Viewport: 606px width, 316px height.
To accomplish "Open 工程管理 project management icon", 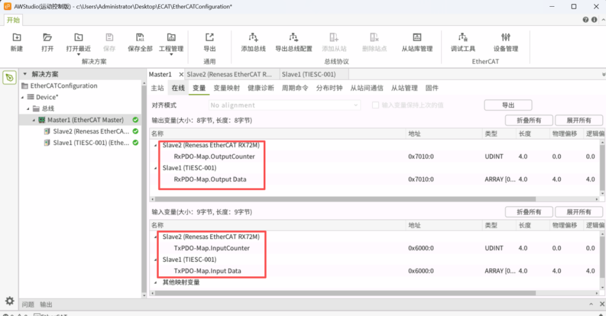I will pos(171,38).
